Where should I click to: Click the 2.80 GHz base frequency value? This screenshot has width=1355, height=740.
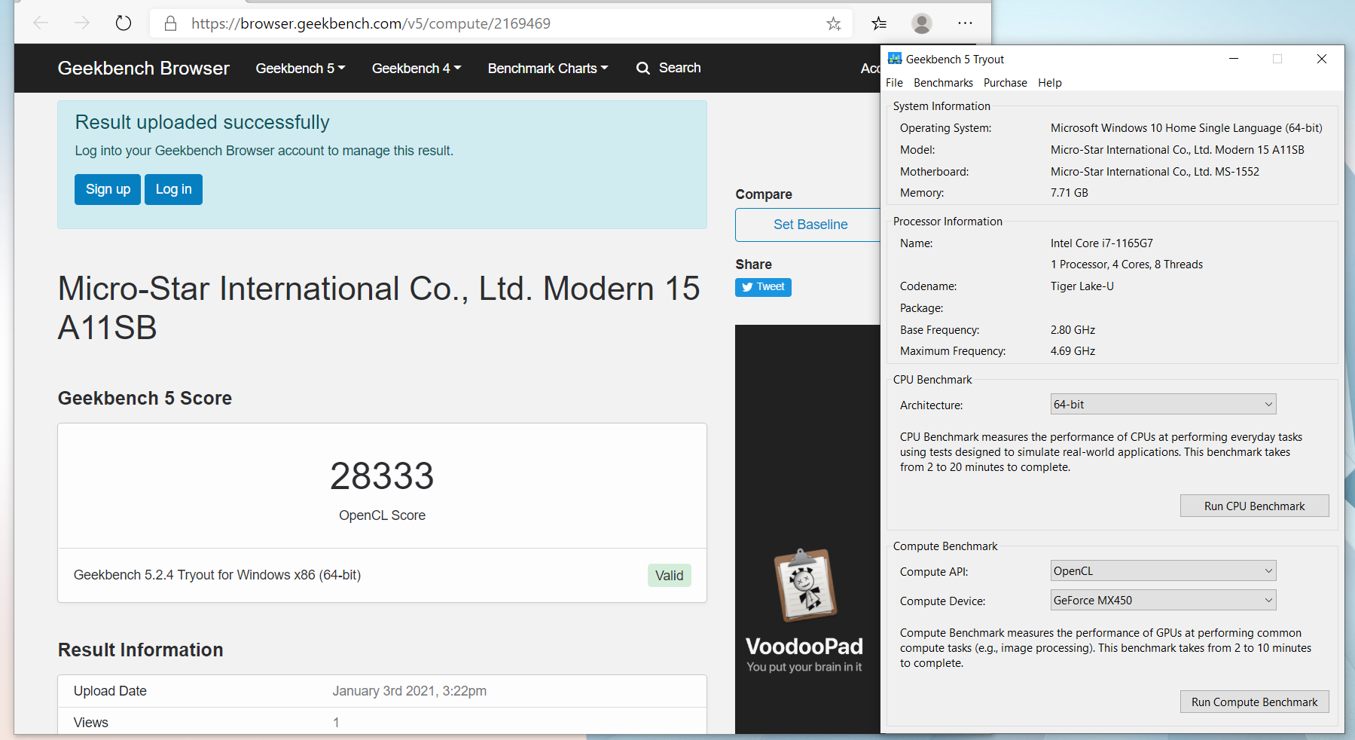tap(1073, 330)
